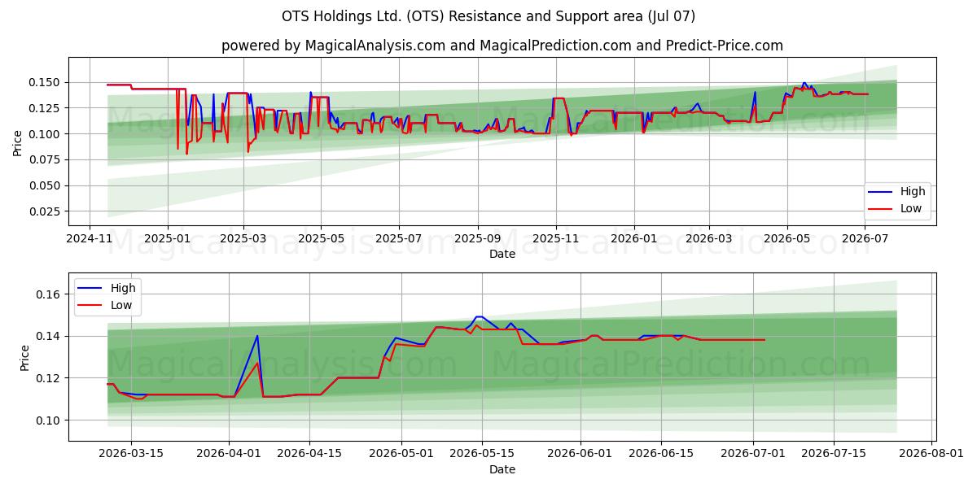
Task: Click the '2026-01' x-axis tick label
Action: pyautogui.click(x=634, y=238)
